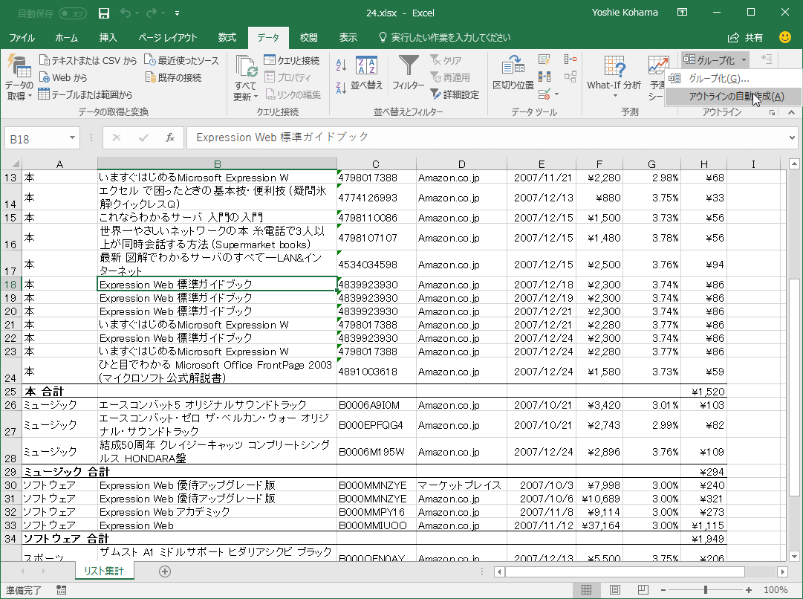Sort ascending with the A to Z icon
This screenshot has width=803, height=599.
point(342,65)
